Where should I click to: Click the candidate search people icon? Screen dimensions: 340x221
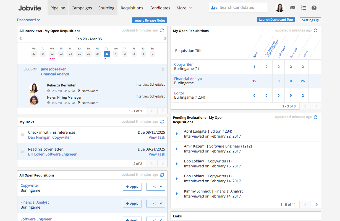214,7
